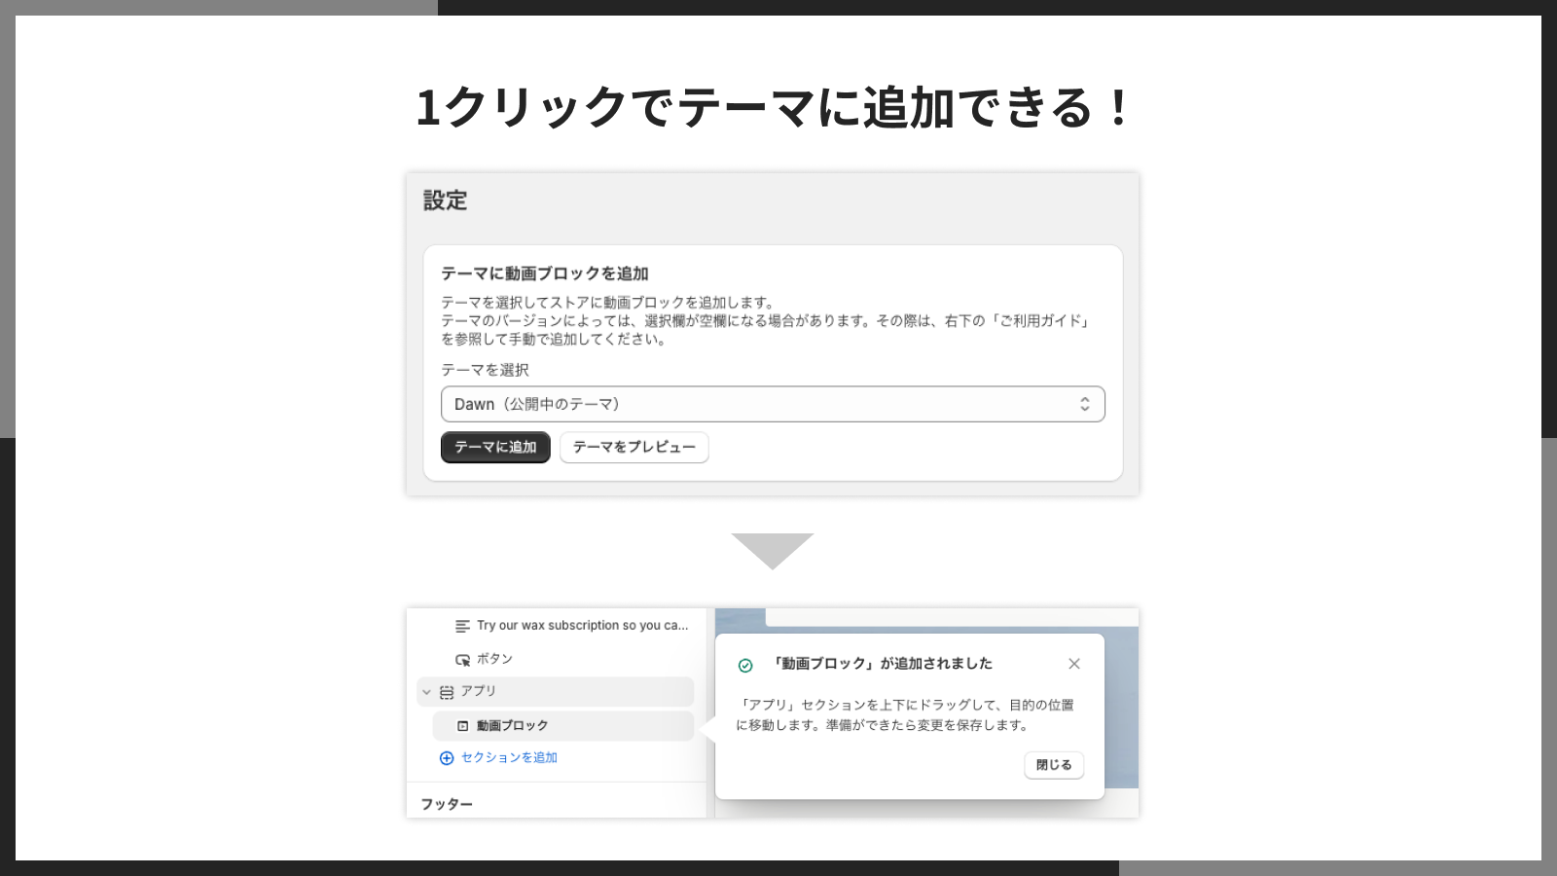
Task: Click the up-down chevron icon on the theme selector
Action: point(1087,404)
